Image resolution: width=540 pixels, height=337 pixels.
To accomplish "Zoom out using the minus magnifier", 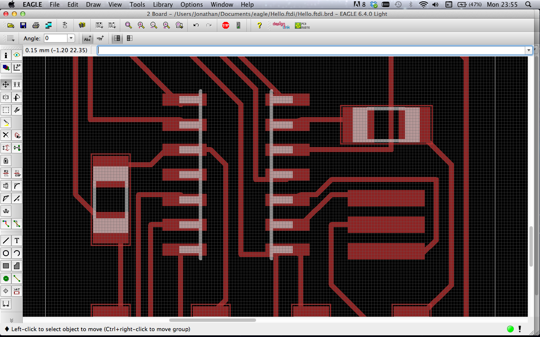I will click(x=154, y=25).
